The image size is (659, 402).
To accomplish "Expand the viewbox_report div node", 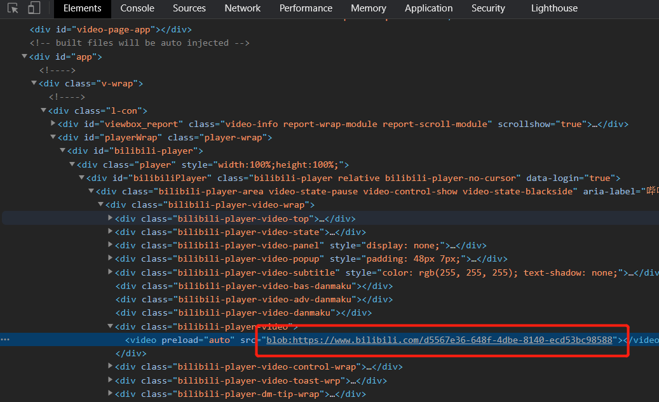I will click(53, 123).
